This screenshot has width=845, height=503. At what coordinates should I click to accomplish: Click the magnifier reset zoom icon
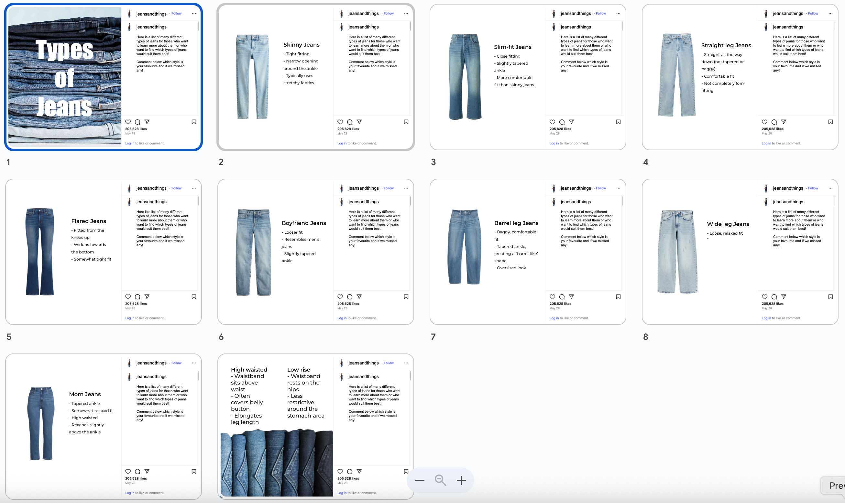440,480
